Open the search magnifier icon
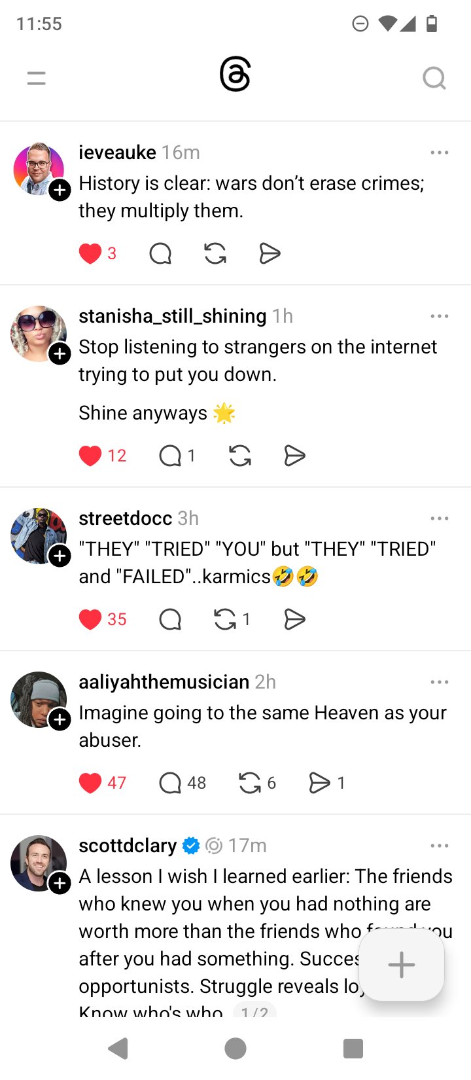This screenshot has height=1080, width=471. [434, 79]
